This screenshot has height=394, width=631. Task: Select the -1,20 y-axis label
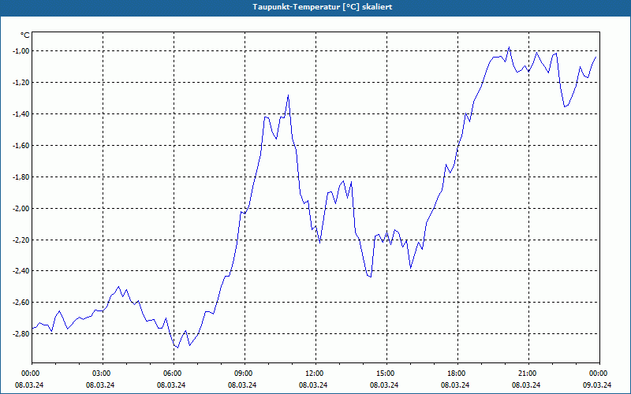21,83
